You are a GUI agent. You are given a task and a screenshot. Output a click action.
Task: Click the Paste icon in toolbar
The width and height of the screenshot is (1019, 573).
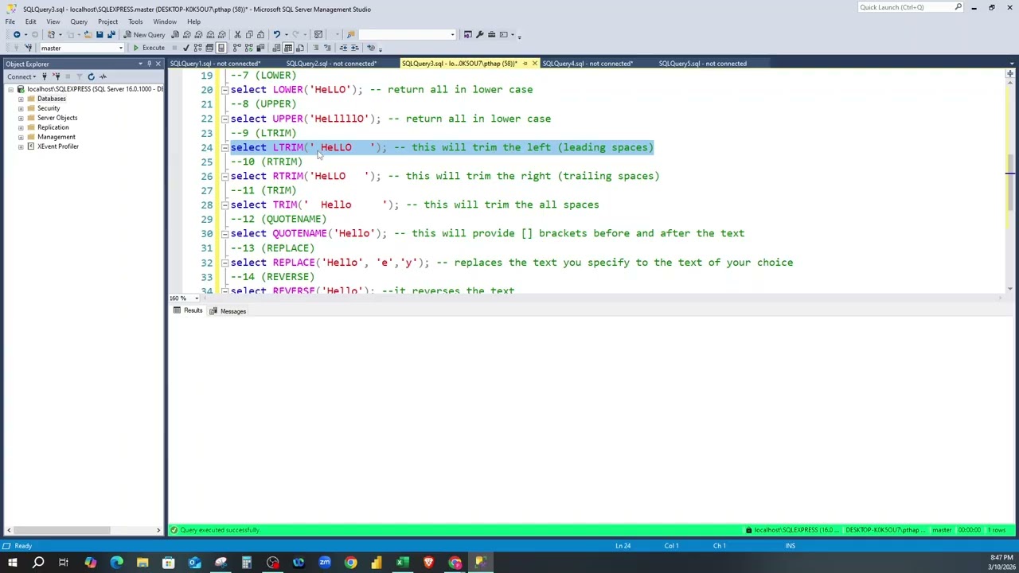(x=260, y=34)
